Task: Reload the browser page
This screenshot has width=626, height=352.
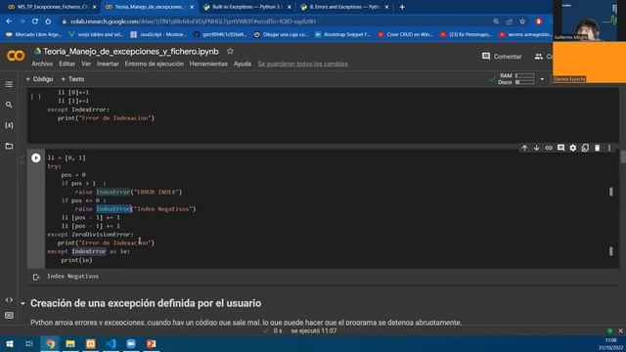Action: (35, 22)
